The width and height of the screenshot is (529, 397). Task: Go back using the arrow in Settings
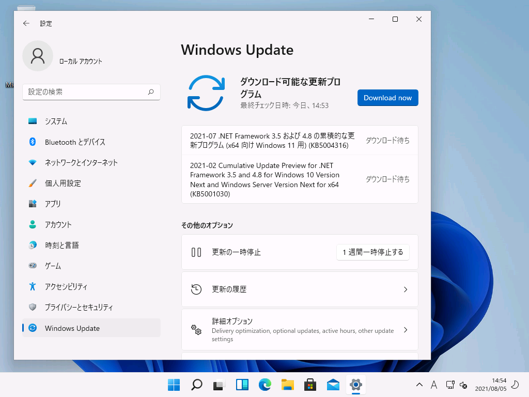tap(26, 23)
